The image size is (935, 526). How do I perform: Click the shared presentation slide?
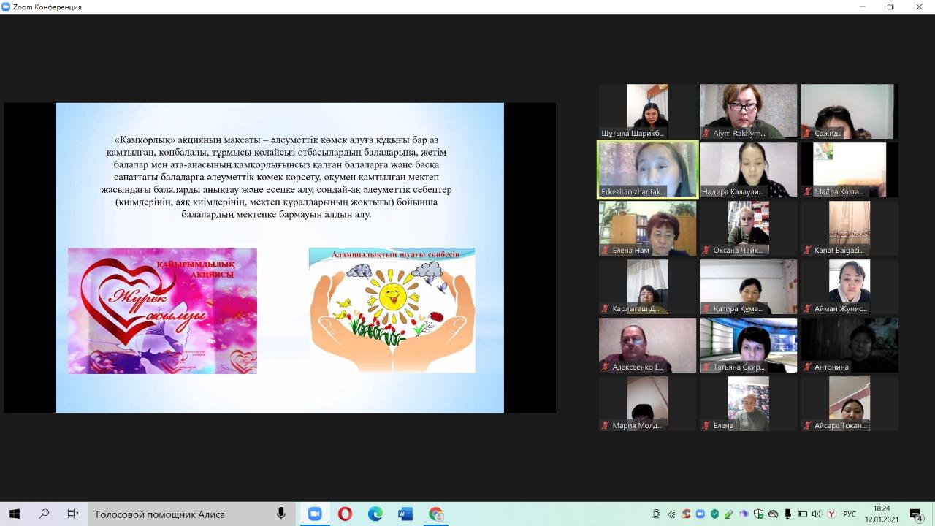(280, 257)
